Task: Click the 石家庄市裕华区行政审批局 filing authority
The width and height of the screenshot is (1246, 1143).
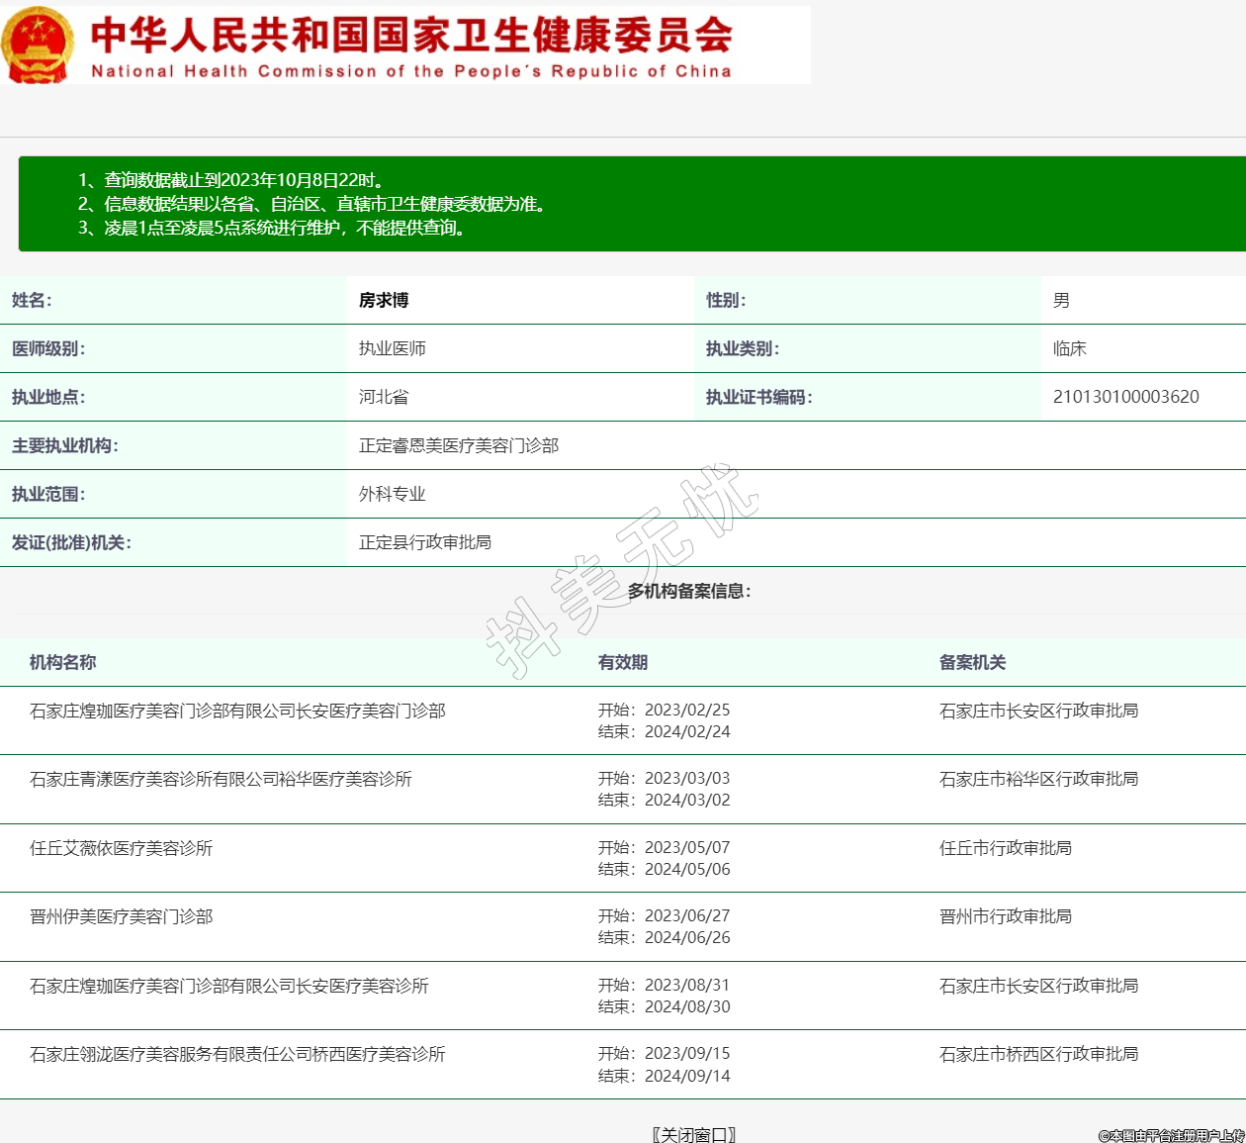Action: 1038,780
